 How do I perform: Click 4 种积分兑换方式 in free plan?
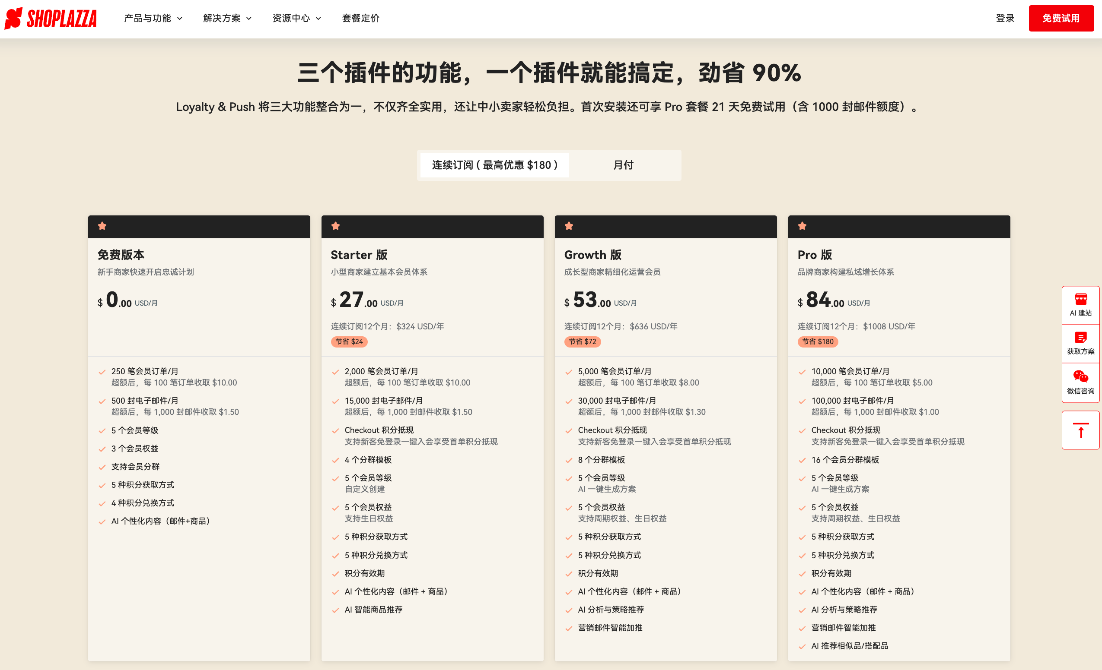point(143,503)
